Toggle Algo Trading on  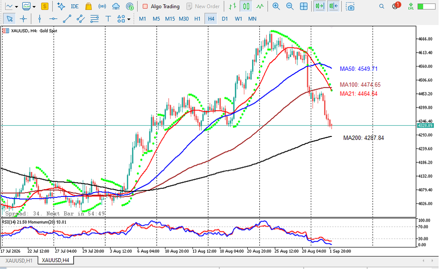[x=161, y=6]
